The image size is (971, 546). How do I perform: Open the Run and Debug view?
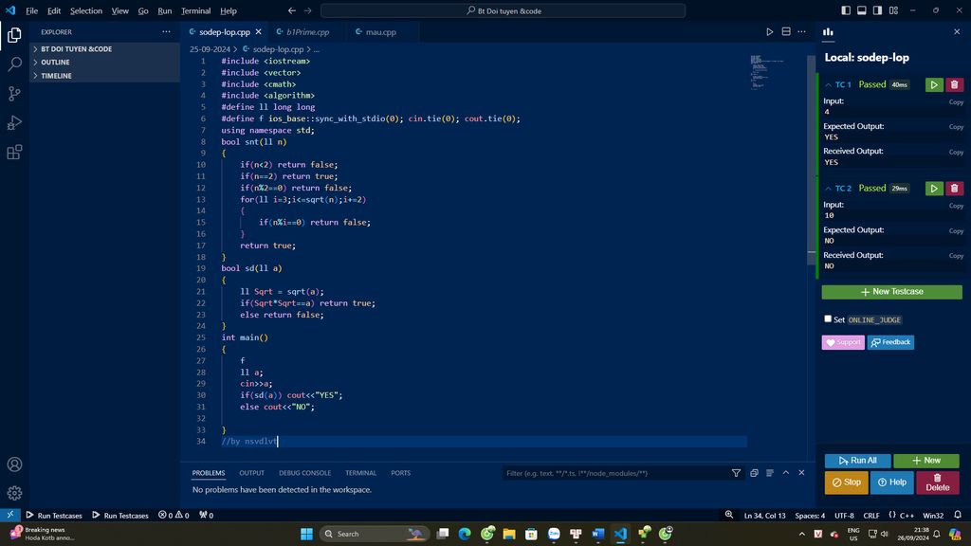click(14, 123)
